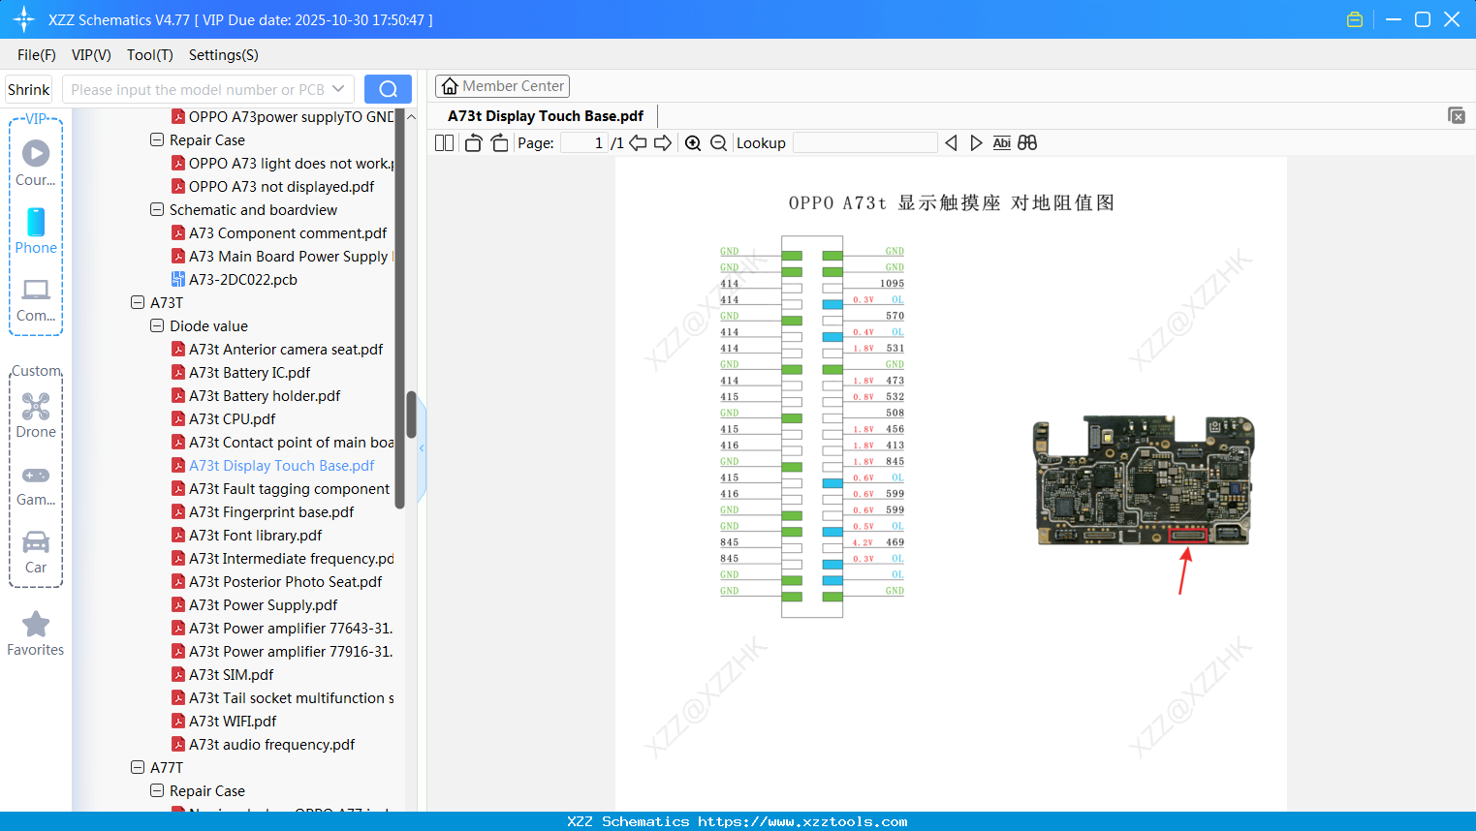Open the www.xzztools.com link in status bar

[802, 821]
